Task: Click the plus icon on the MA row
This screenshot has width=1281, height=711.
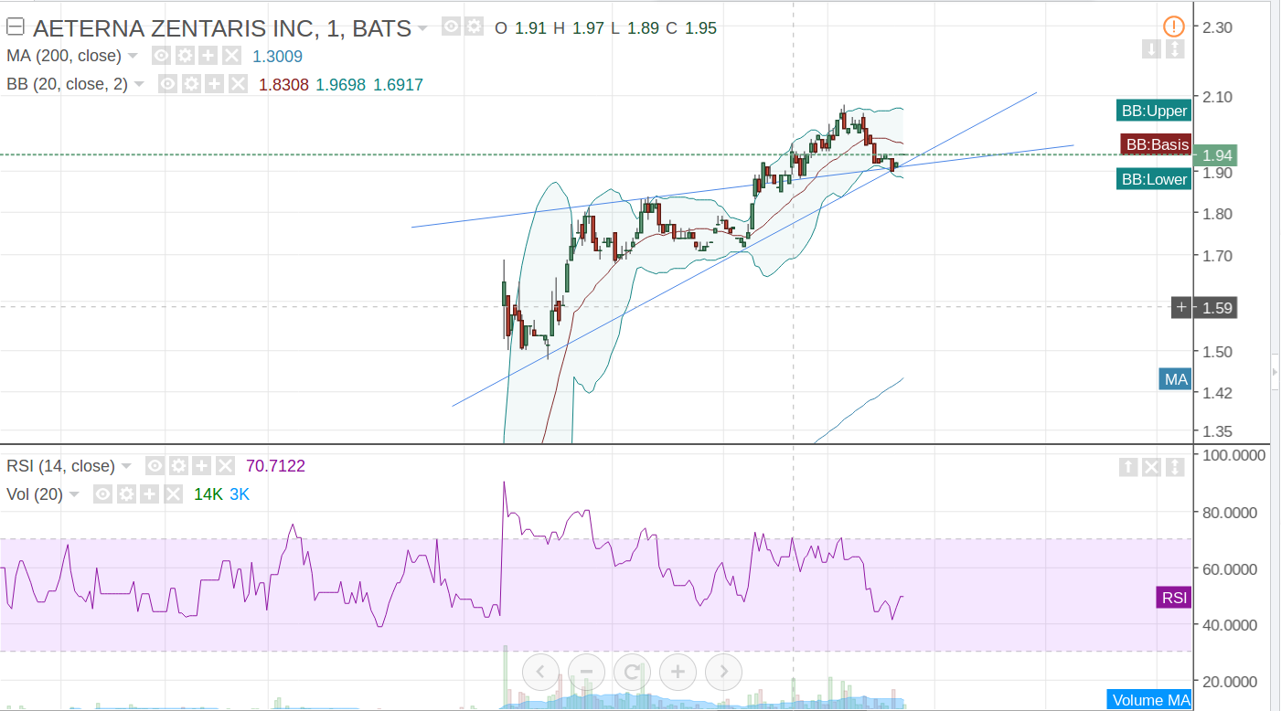Action: (208, 56)
